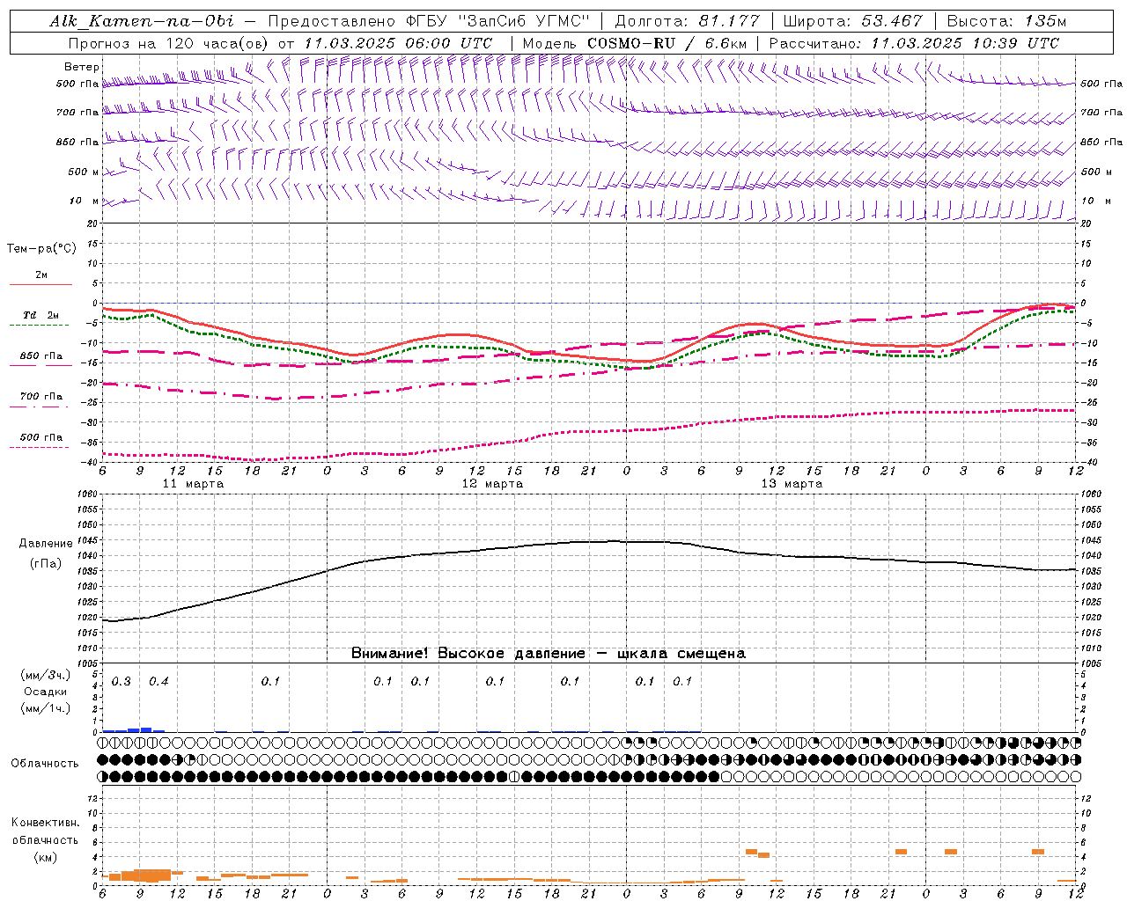The height and width of the screenshot is (901, 1127).
Task: Click the 500 м label left of wind barbs
Action: pyautogui.click(x=84, y=172)
